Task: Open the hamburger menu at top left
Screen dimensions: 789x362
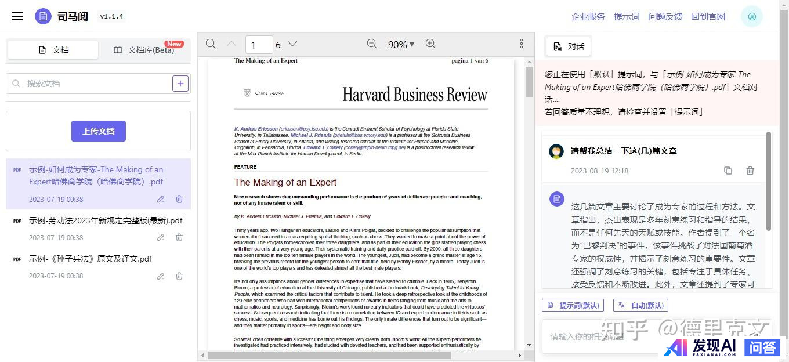Action: 17,16
